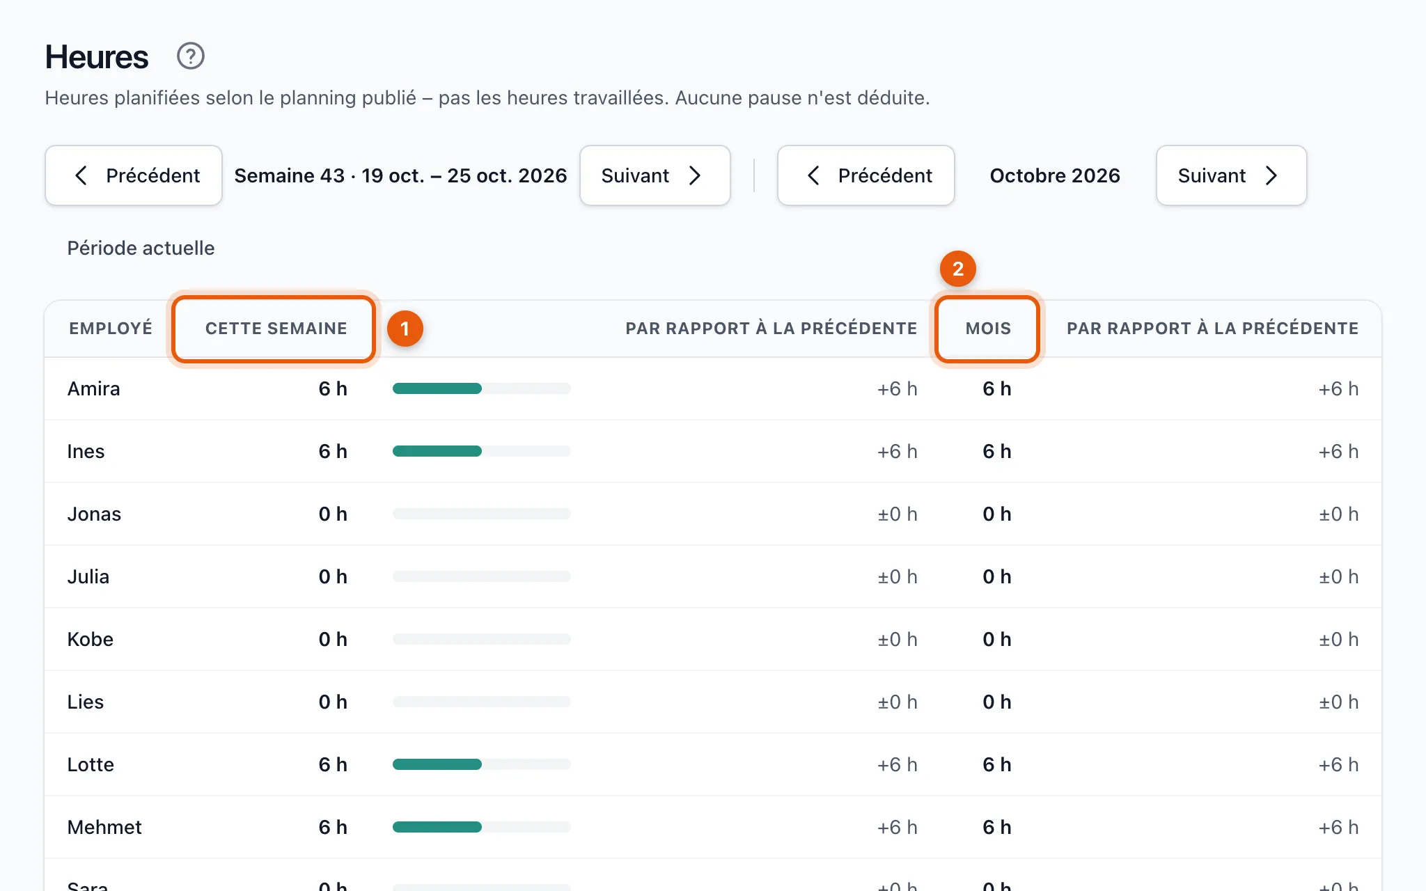Select the Octobre 2026 month label
The image size is (1426, 891).
tap(1055, 175)
